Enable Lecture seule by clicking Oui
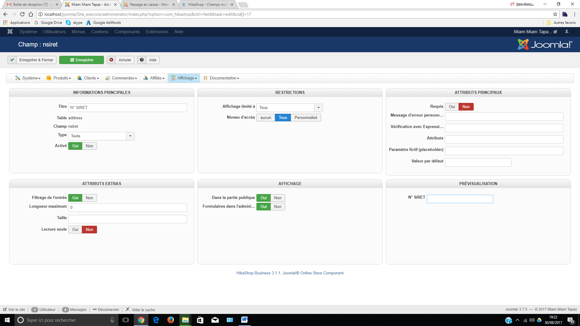The image size is (580, 326). click(75, 230)
